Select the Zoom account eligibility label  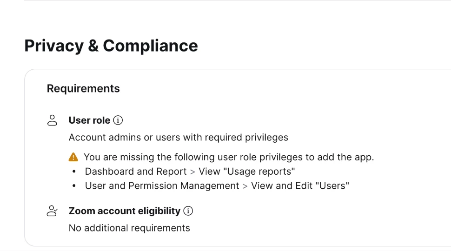124,211
